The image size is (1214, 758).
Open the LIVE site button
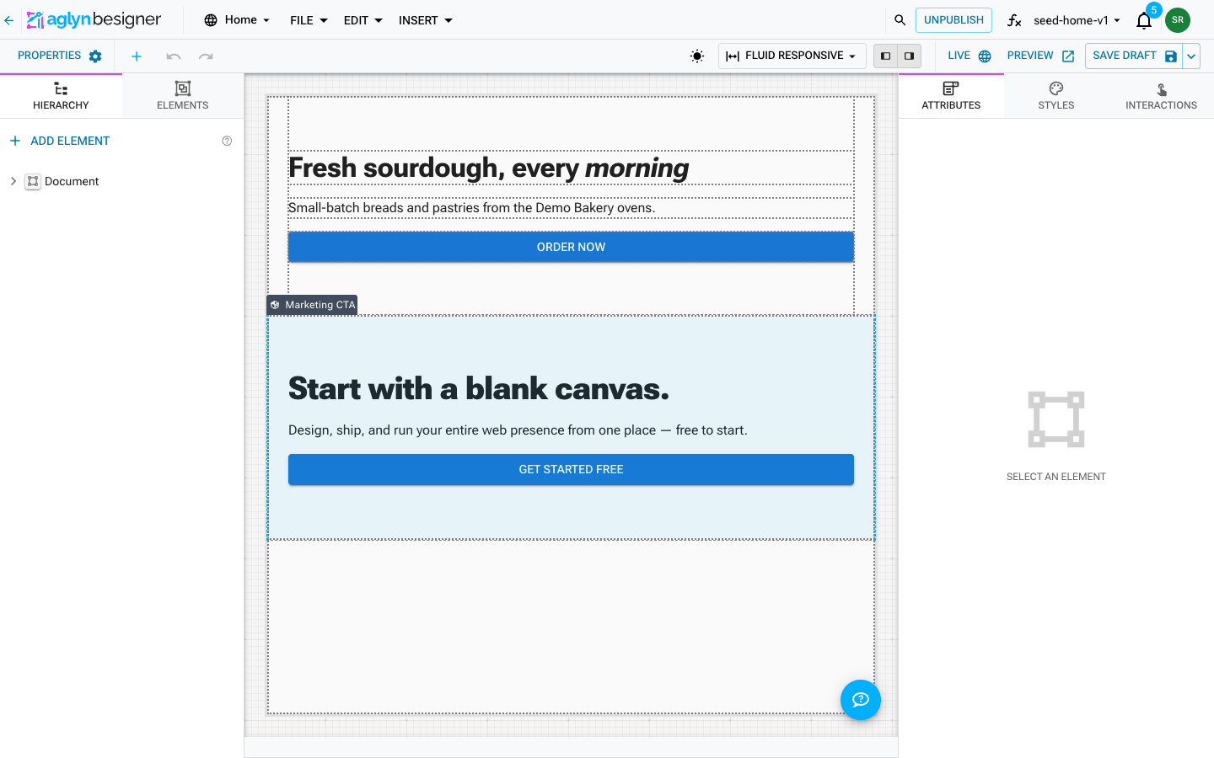click(x=969, y=56)
